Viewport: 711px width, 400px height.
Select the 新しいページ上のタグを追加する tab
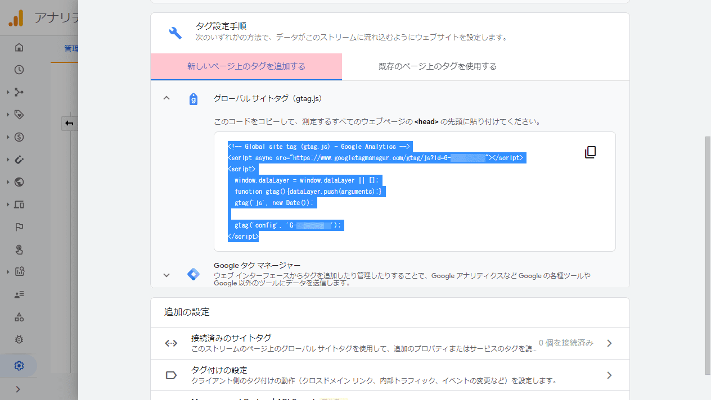pos(246,67)
